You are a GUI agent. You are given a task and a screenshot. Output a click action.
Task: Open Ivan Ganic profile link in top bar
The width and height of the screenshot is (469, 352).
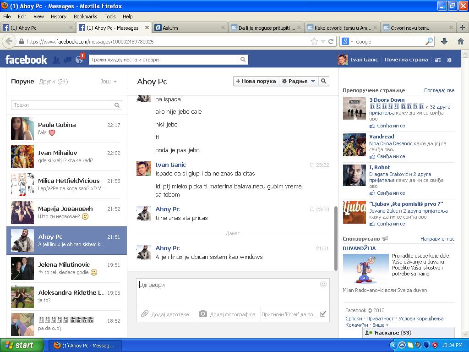[x=358, y=60]
